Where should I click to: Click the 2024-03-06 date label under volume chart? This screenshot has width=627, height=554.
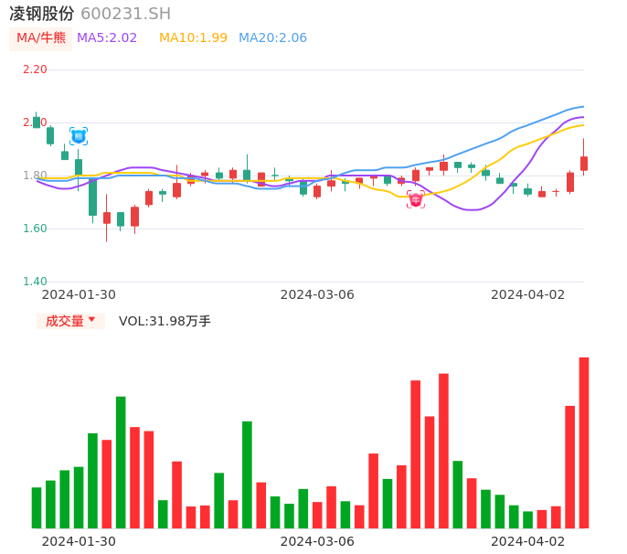(x=317, y=541)
